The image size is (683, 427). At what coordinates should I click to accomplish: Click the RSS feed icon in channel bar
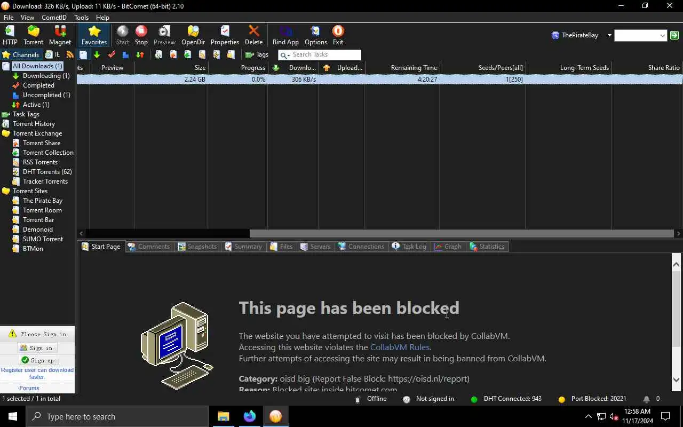(x=70, y=54)
